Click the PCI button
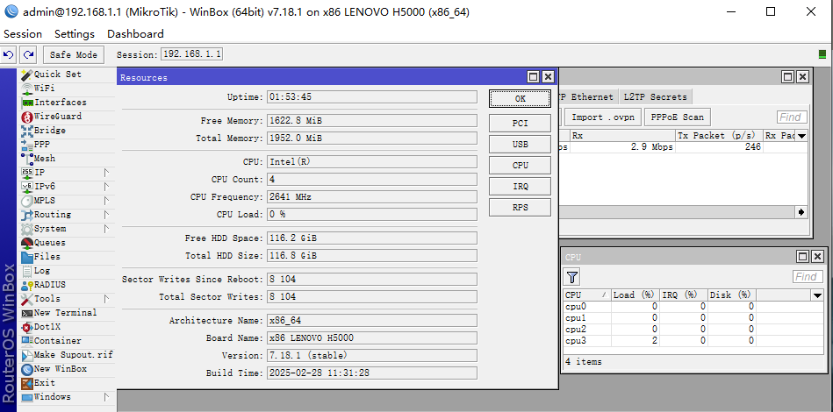Image resolution: width=833 pixels, height=412 pixels. point(521,123)
